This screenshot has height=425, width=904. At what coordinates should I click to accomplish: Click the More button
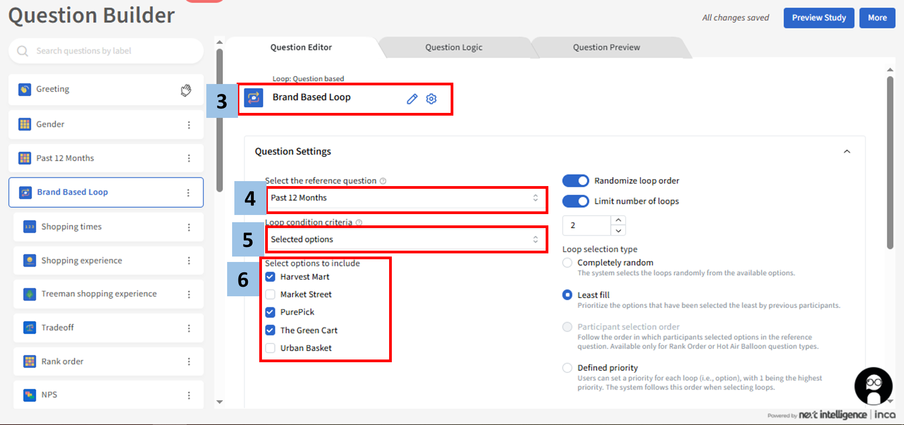pyautogui.click(x=877, y=18)
